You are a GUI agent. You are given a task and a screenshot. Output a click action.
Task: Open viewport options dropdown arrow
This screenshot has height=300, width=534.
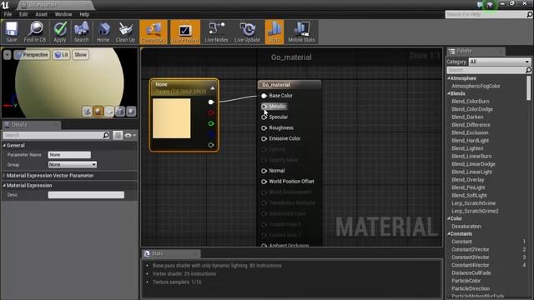point(8,55)
